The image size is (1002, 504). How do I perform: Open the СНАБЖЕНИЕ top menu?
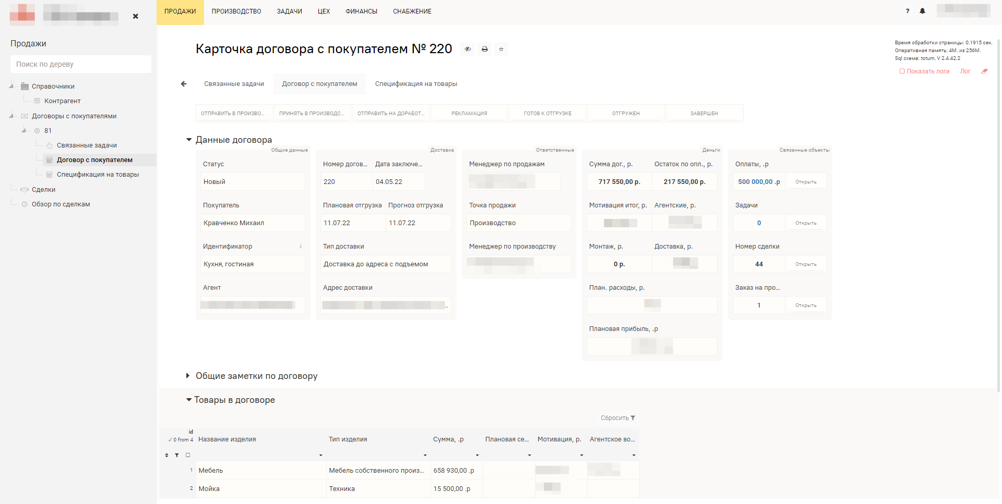(x=412, y=11)
